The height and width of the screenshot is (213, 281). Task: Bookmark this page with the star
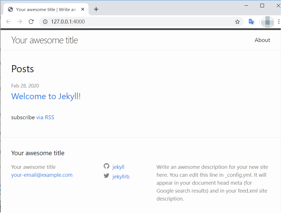tap(237, 22)
